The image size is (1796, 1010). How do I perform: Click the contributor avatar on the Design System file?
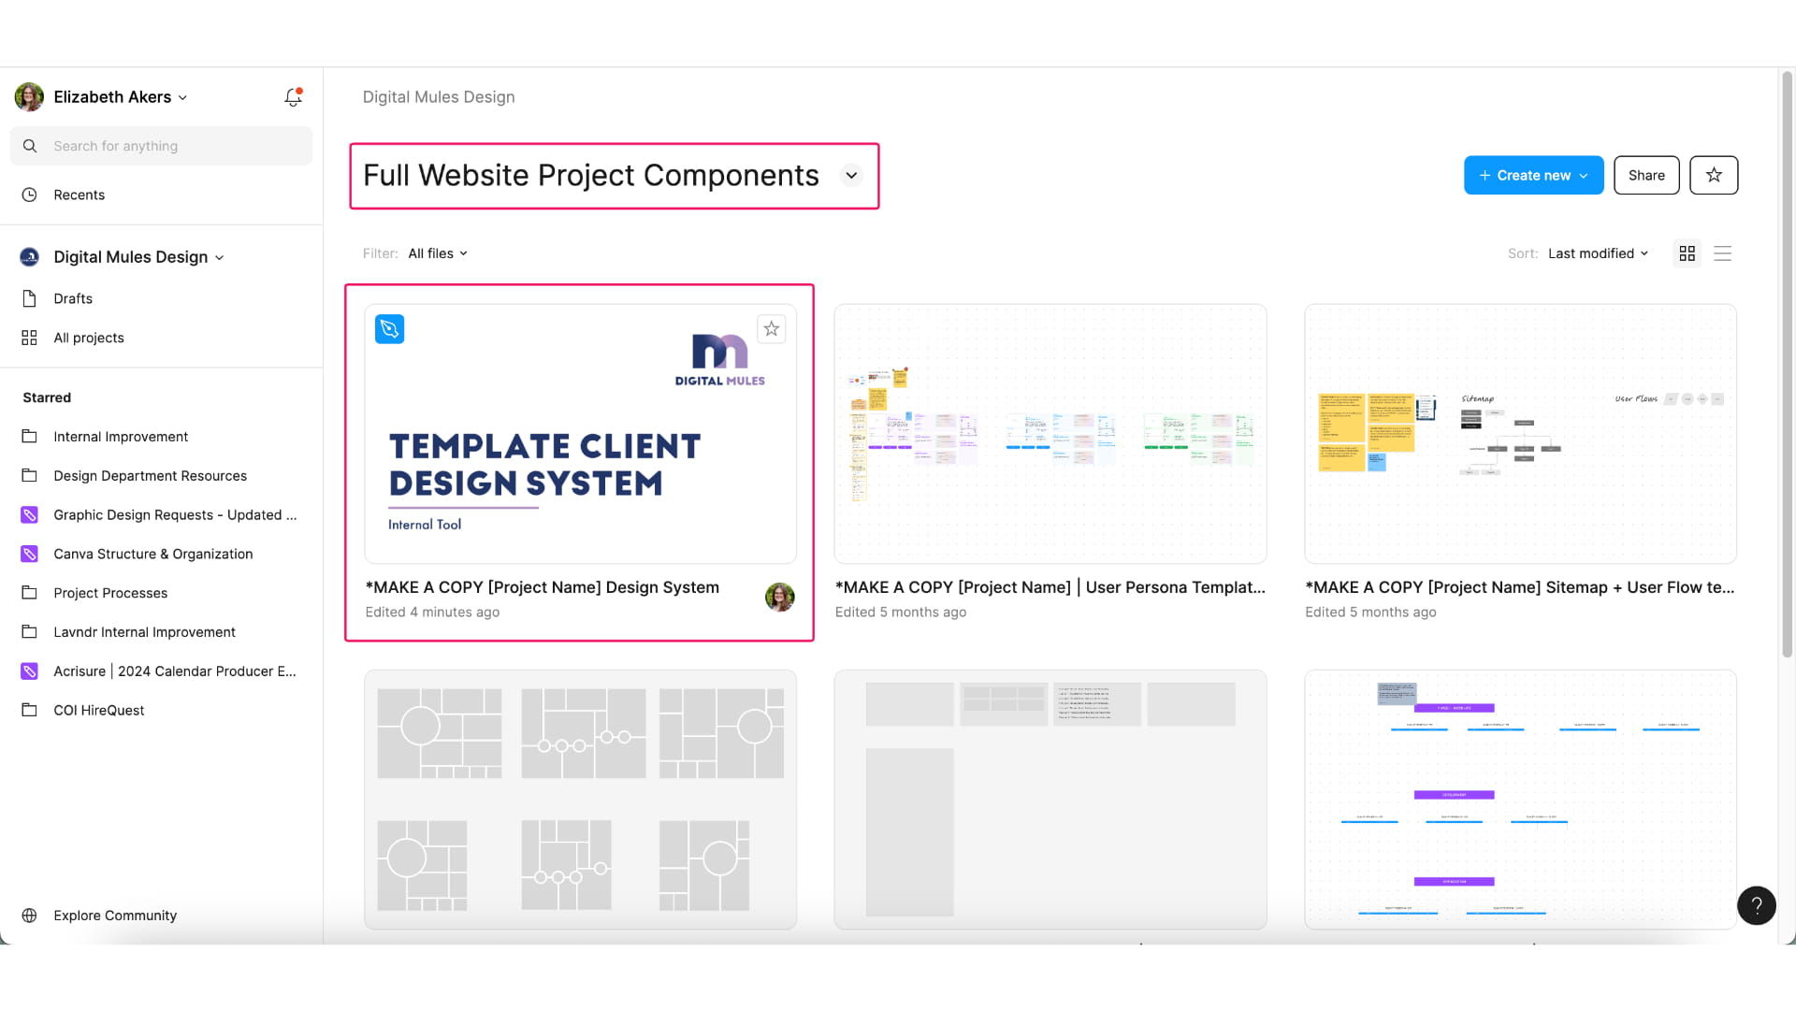pyautogui.click(x=780, y=597)
